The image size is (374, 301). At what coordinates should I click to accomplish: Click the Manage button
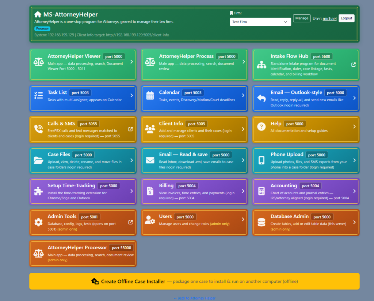[x=302, y=18]
